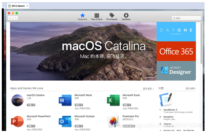Click the Microsoft Outlook app icon

click(65, 121)
